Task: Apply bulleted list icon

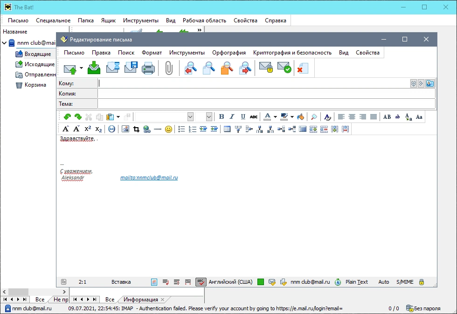Action: coord(181,129)
